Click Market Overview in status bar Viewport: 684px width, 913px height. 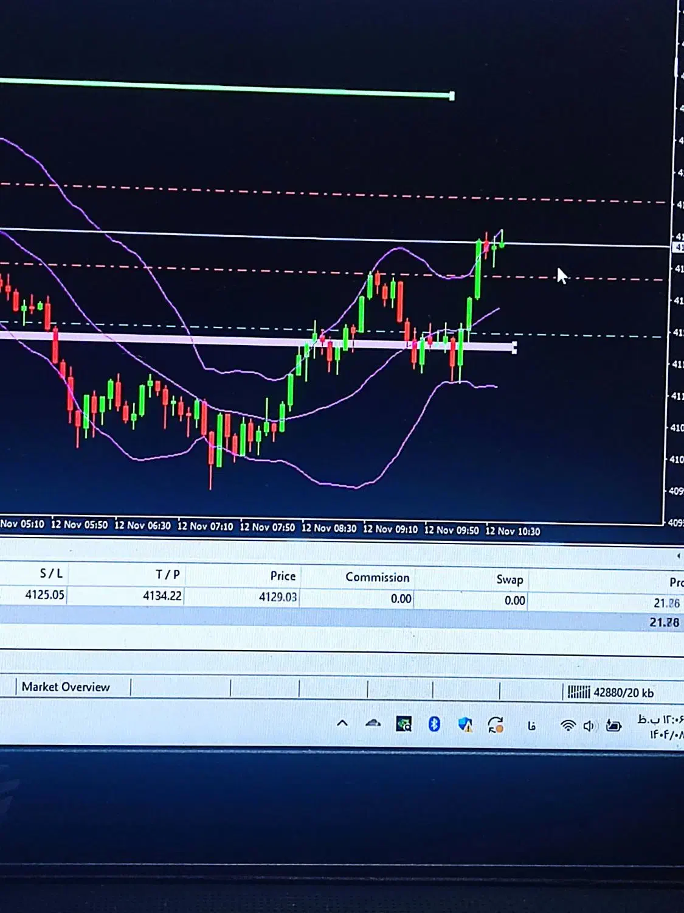[x=66, y=687]
